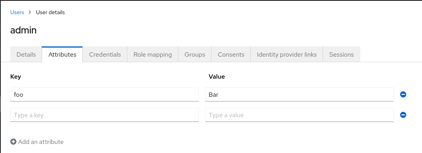Select the Attributes tab
This screenshot has height=153, width=422.
click(62, 54)
